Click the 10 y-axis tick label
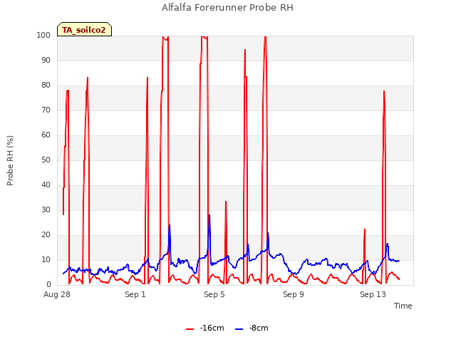456x342 pixels. point(46,260)
